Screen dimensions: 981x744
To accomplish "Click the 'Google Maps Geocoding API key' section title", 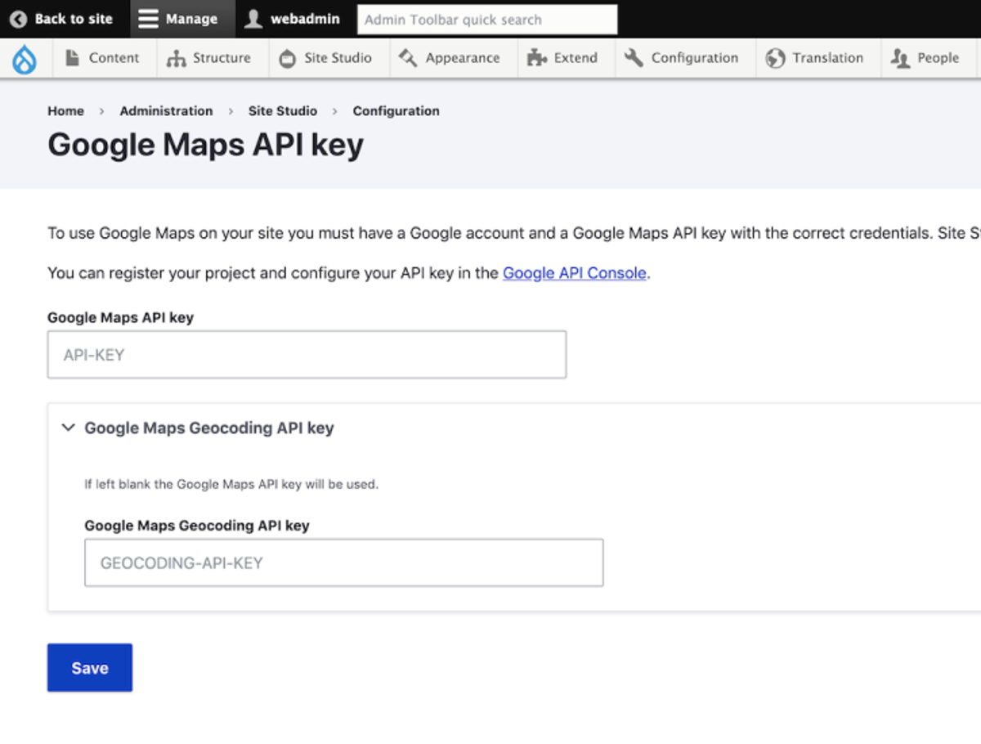I will (209, 428).
